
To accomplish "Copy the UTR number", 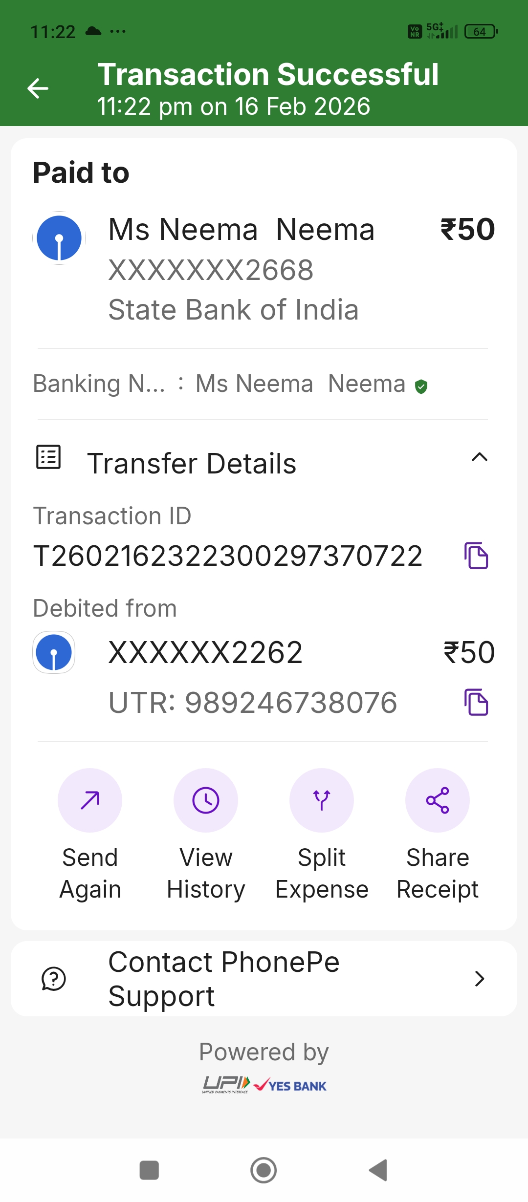I will 476,702.
